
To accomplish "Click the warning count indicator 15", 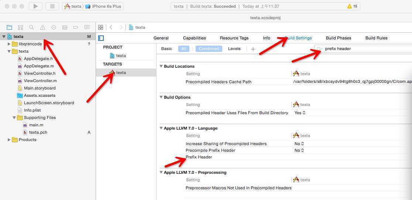I will 352,6.
